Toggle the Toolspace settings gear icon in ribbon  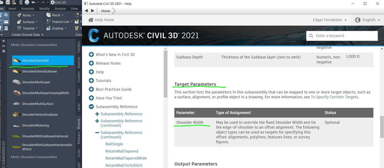coord(6,15)
